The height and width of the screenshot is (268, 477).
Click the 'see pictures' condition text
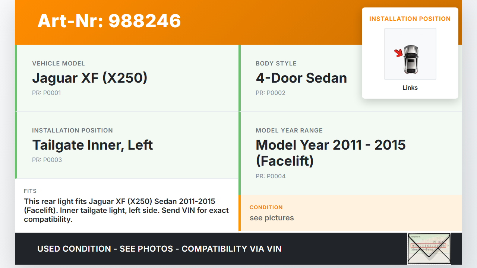click(x=272, y=218)
